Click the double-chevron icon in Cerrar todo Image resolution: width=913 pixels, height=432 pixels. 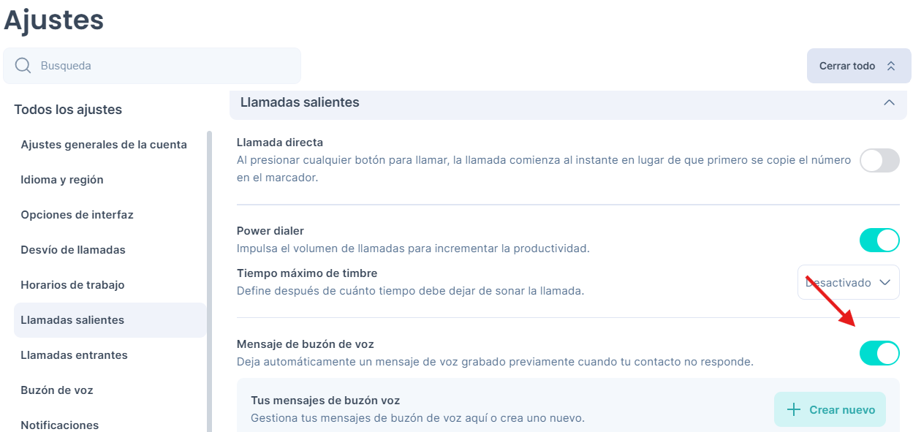coord(890,66)
